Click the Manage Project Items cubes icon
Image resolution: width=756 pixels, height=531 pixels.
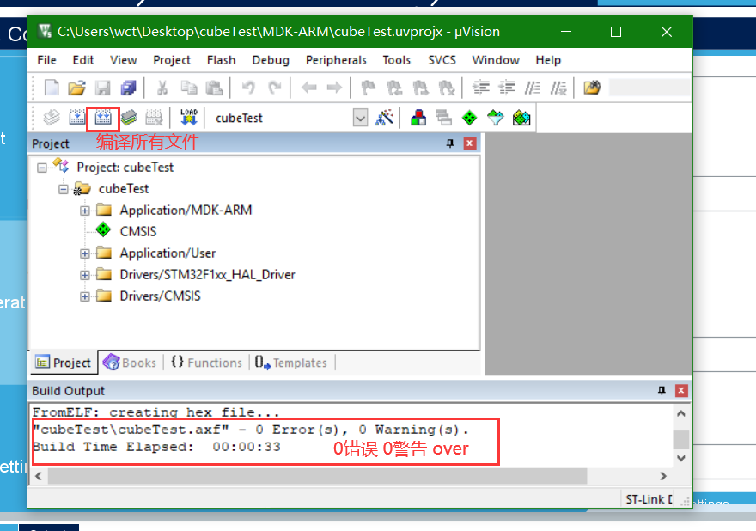[418, 117]
